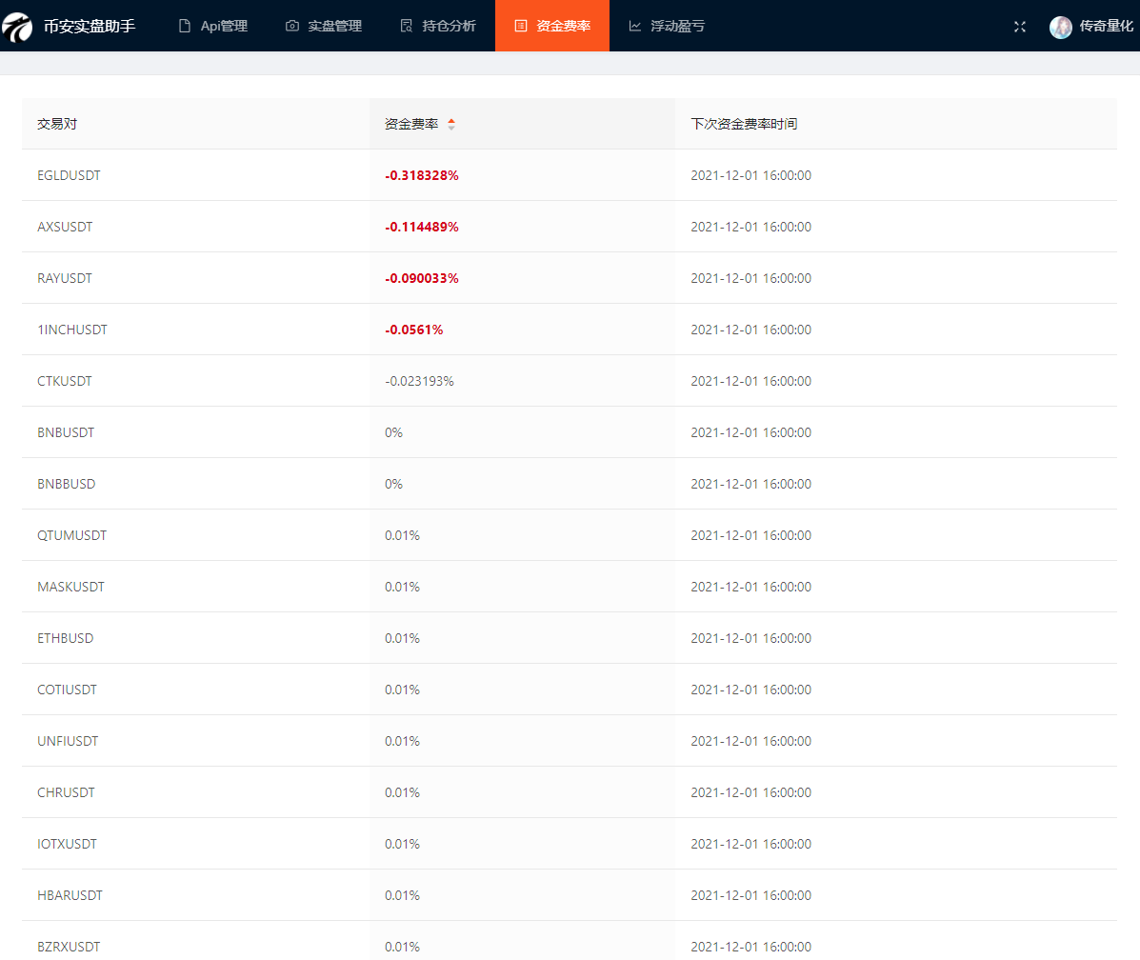Toggle fullscreen with the expand icon
This screenshot has width=1140, height=960.
1020,27
